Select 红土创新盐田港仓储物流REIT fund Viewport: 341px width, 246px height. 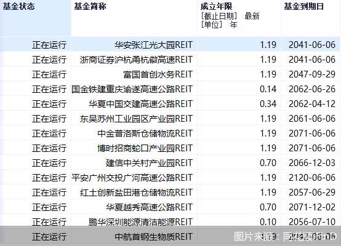click(137, 192)
